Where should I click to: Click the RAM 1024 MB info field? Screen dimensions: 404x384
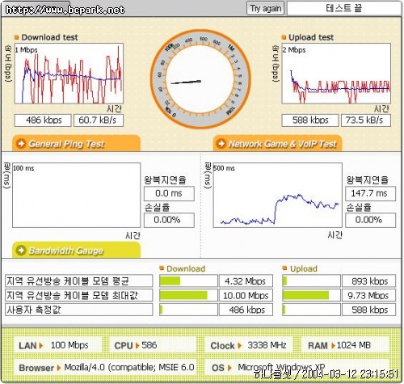[345, 345]
